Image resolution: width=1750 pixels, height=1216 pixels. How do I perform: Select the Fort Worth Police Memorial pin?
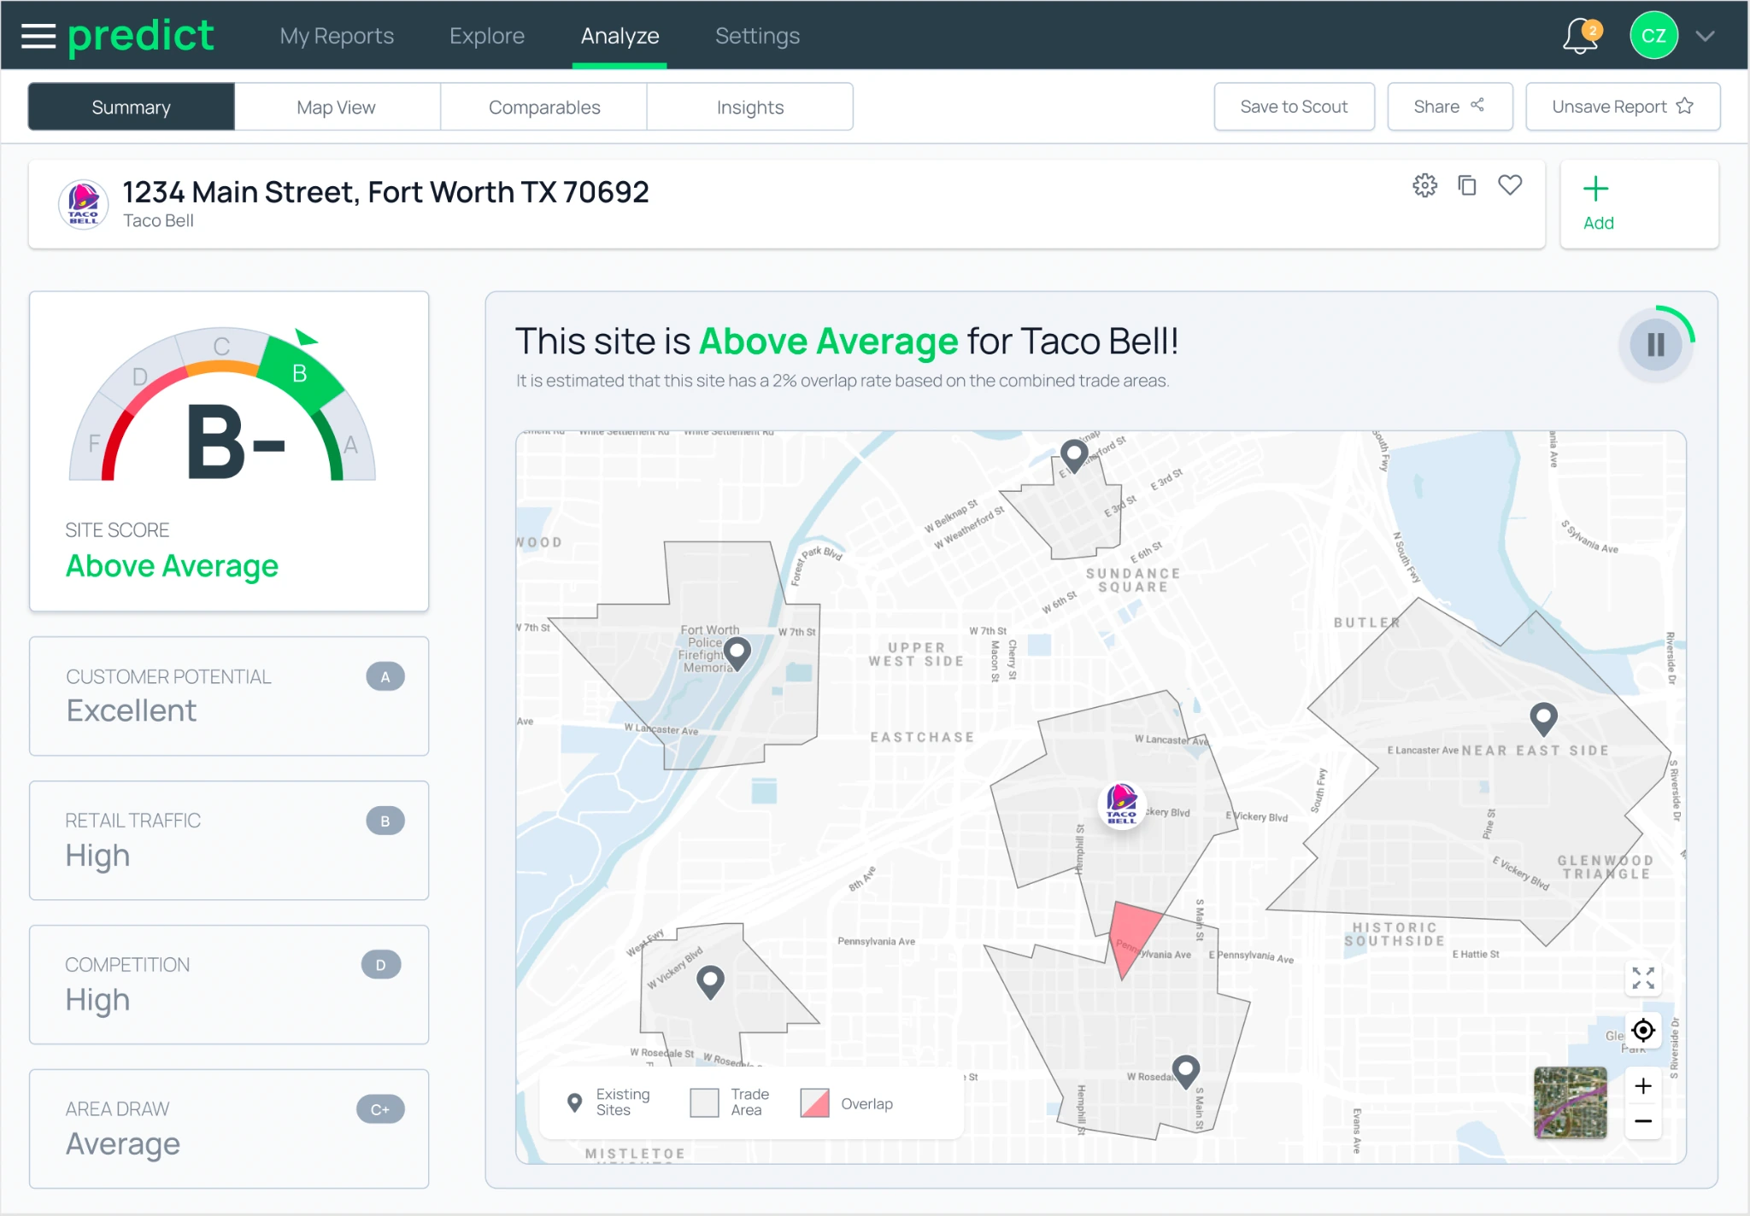coord(737,653)
